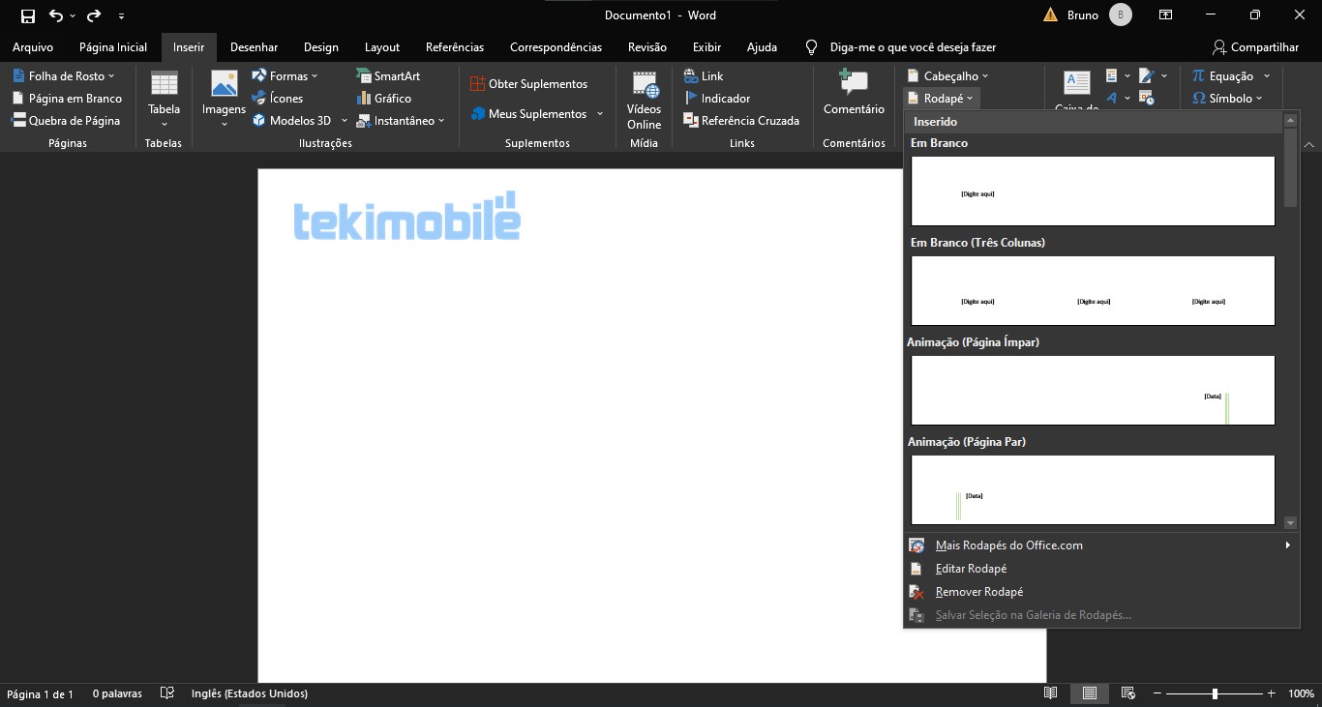Insert Date and Time icon
The width and height of the screenshot is (1322, 707).
point(1147,98)
